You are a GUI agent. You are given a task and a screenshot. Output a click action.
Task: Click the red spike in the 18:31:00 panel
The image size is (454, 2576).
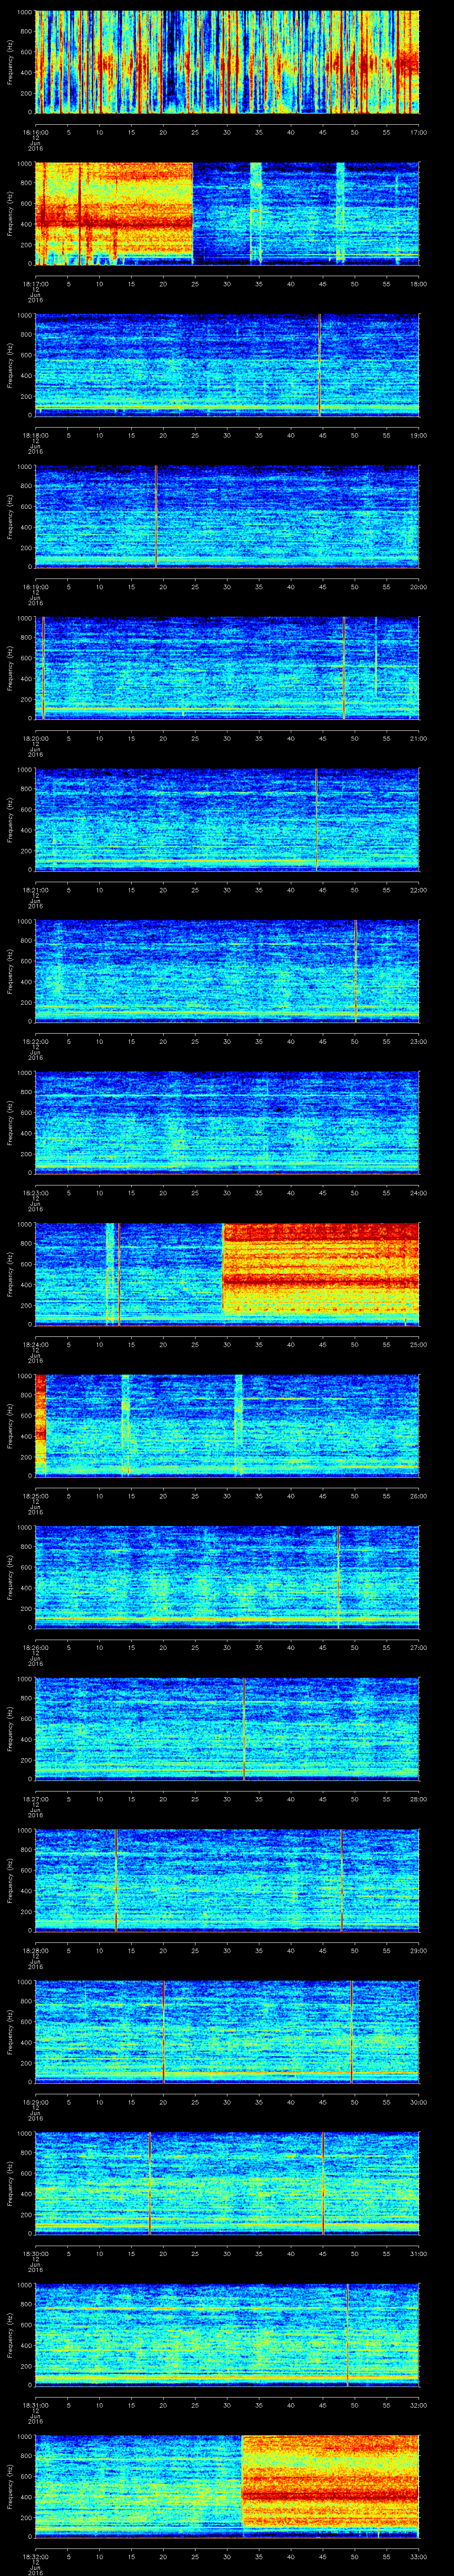347,2335
